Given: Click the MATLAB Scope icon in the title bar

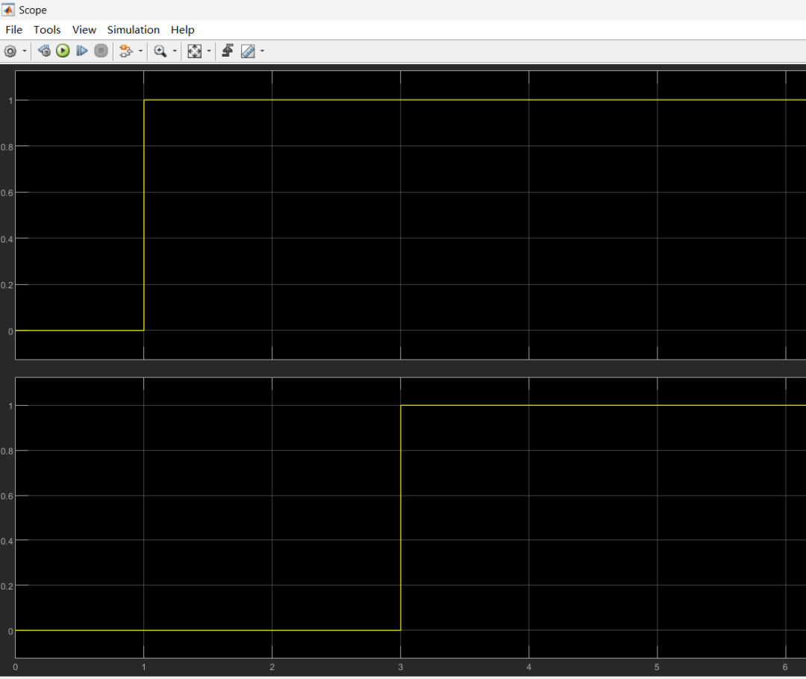Looking at the screenshot, I should [x=8, y=10].
